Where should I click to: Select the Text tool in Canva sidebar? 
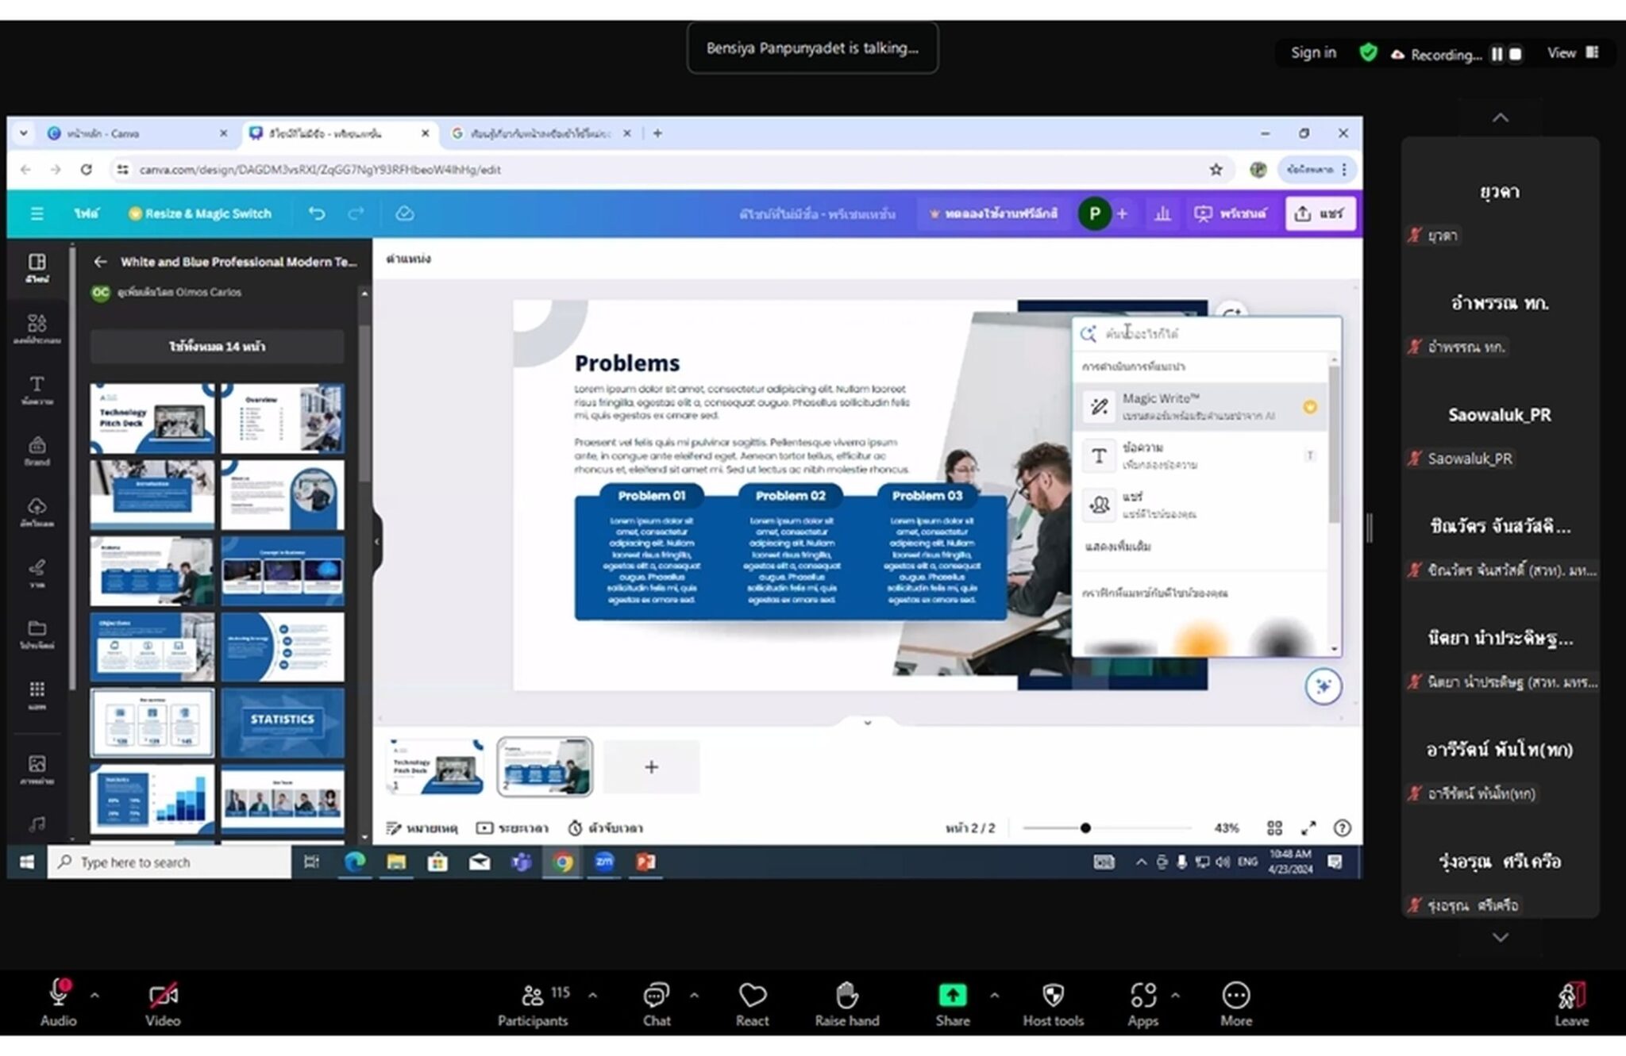click(37, 390)
